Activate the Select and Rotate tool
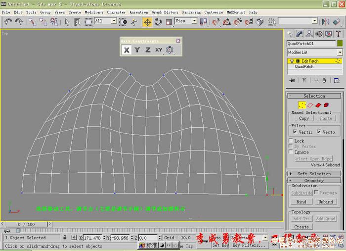The image size is (346, 251). pyautogui.click(x=158, y=22)
